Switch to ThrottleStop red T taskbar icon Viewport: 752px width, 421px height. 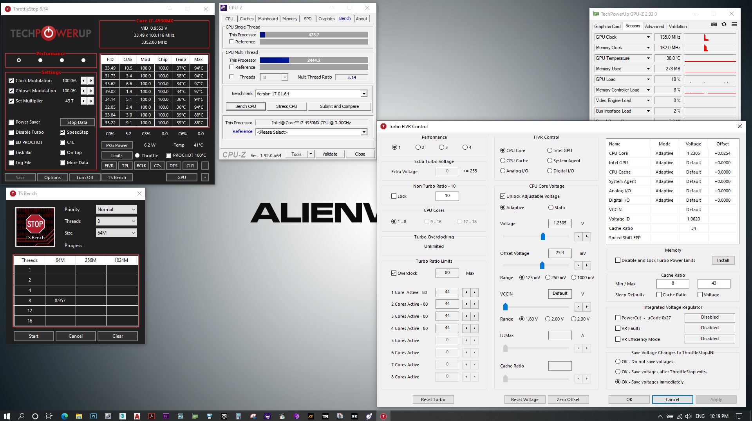pyautogui.click(x=383, y=416)
